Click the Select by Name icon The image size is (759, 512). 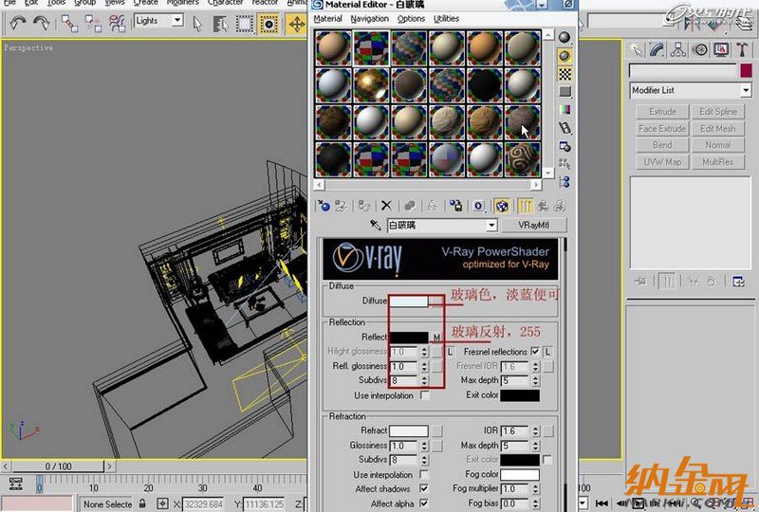point(222,22)
